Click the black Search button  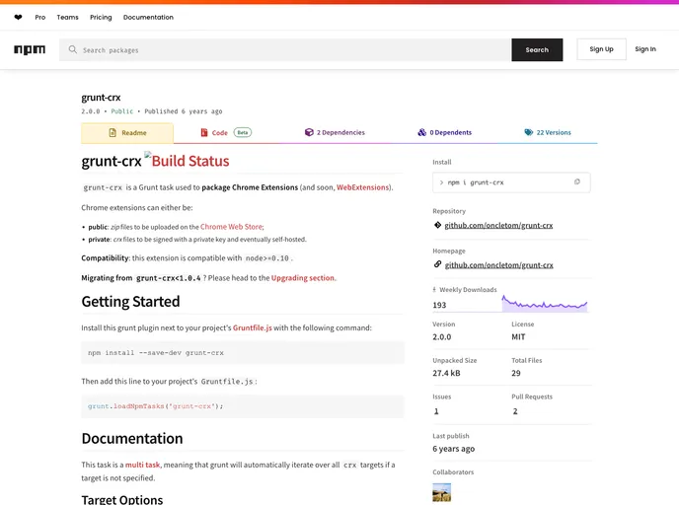pos(537,49)
